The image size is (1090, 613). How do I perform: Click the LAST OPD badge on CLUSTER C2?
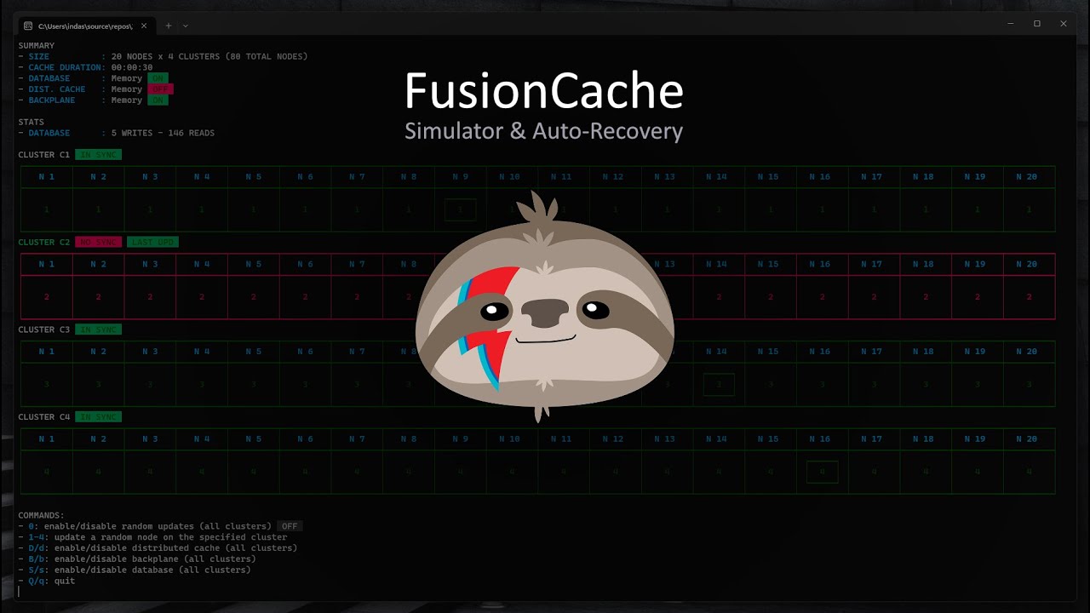click(x=152, y=242)
